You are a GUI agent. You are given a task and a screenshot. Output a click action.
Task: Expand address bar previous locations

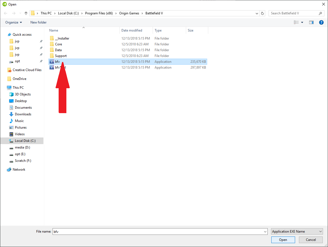tap(257, 13)
